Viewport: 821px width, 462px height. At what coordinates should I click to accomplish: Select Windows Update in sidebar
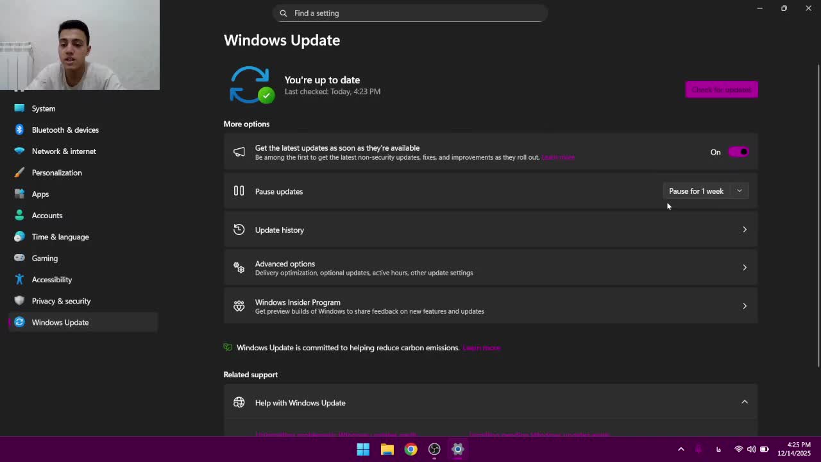(83, 322)
